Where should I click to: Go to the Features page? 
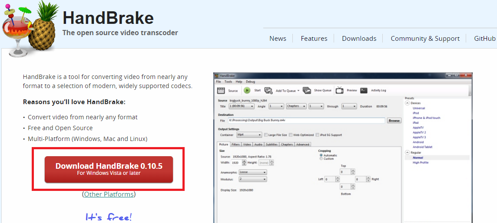(x=314, y=39)
